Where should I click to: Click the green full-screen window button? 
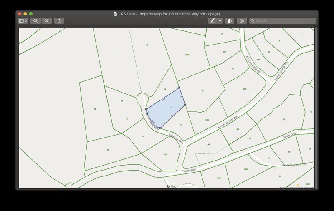(31, 14)
